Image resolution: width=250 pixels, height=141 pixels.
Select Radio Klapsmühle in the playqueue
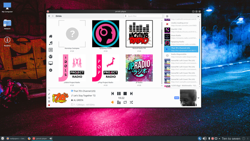[181, 55]
